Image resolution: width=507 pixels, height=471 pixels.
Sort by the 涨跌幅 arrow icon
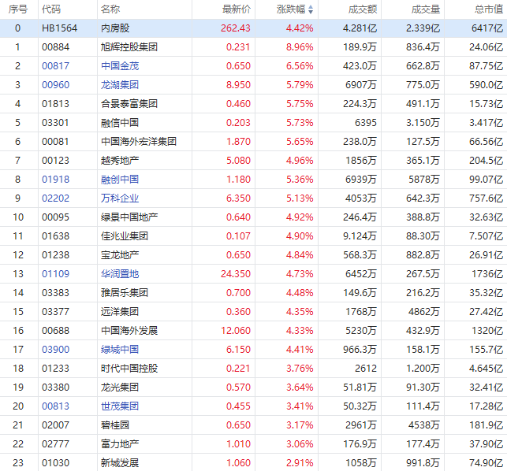pos(311,9)
